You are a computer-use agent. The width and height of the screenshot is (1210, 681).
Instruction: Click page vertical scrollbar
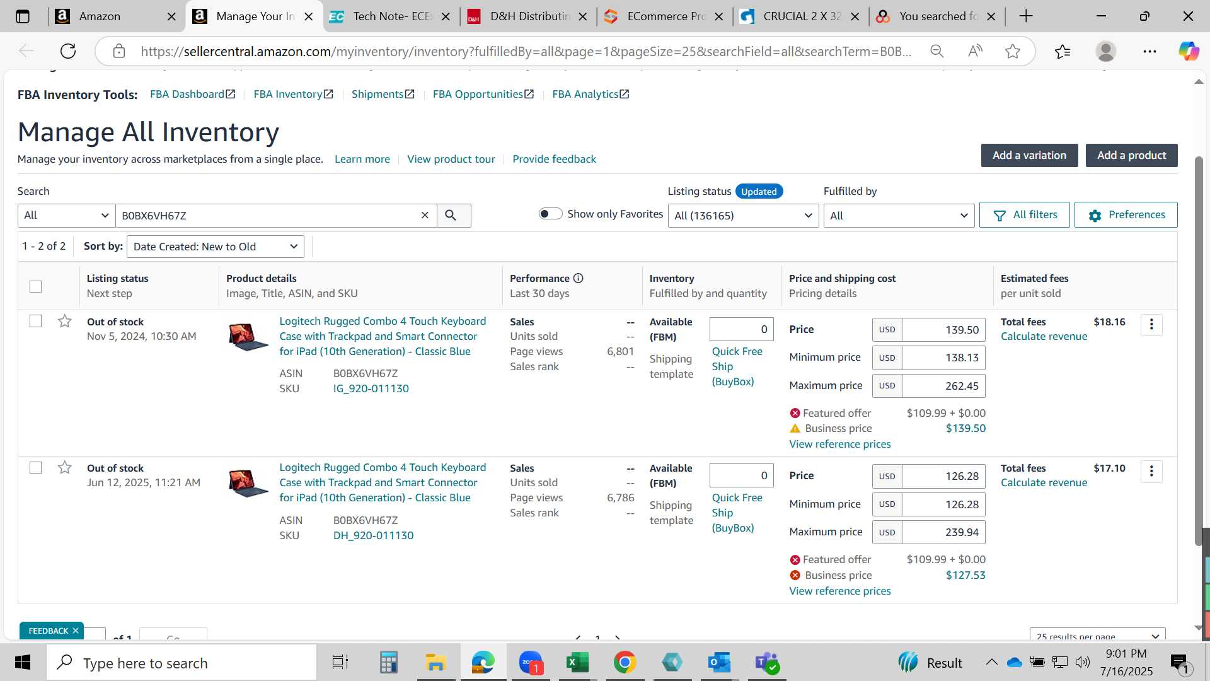click(1199, 350)
